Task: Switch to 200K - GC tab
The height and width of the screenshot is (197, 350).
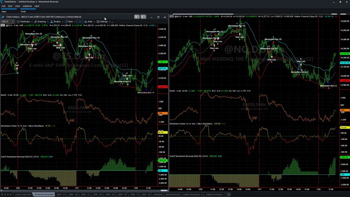Action: 110,195
